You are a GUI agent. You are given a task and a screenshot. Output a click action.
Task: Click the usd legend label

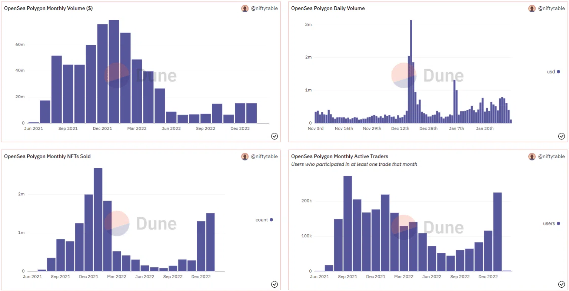(551, 72)
